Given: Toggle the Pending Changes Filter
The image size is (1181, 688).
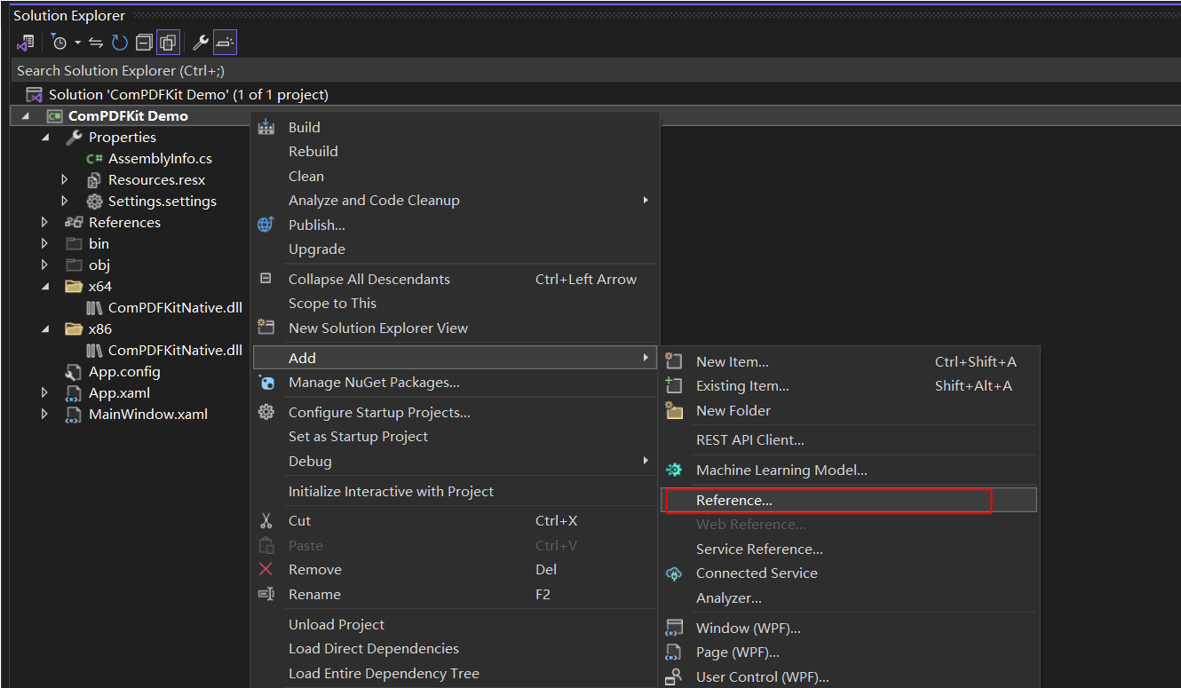Looking at the screenshot, I should point(59,43).
